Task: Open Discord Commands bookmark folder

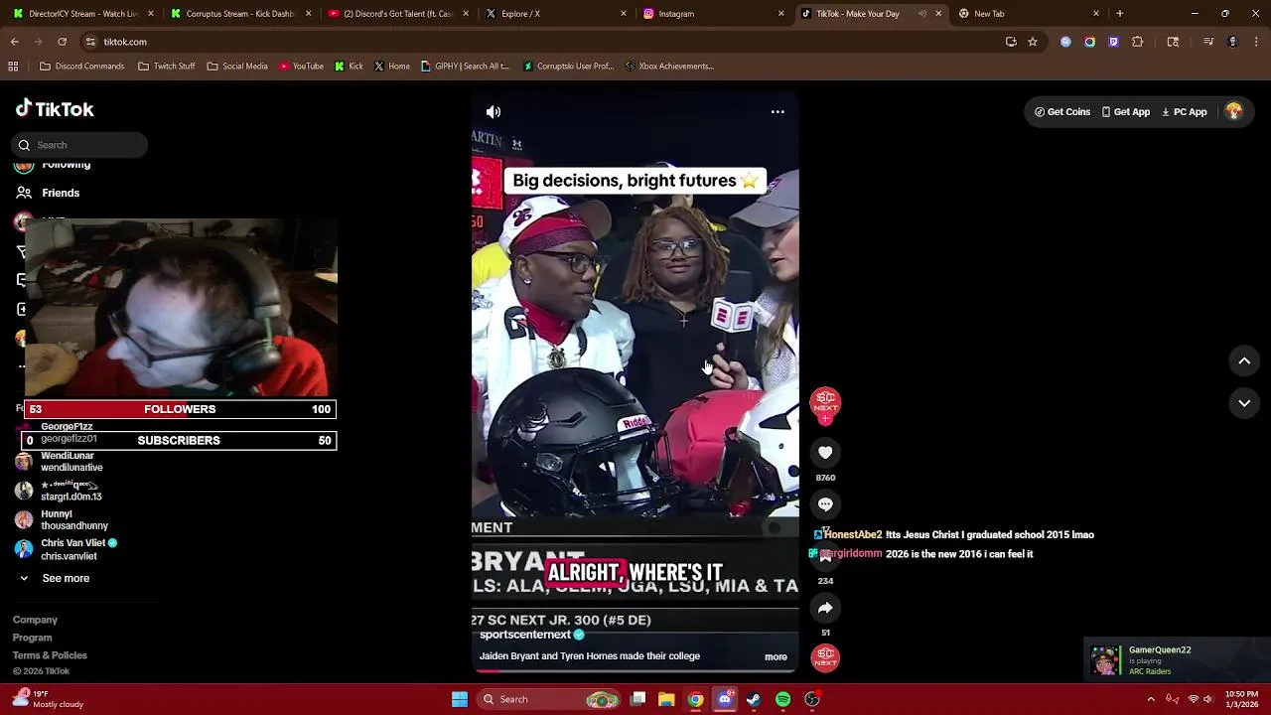Action: coord(81,67)
